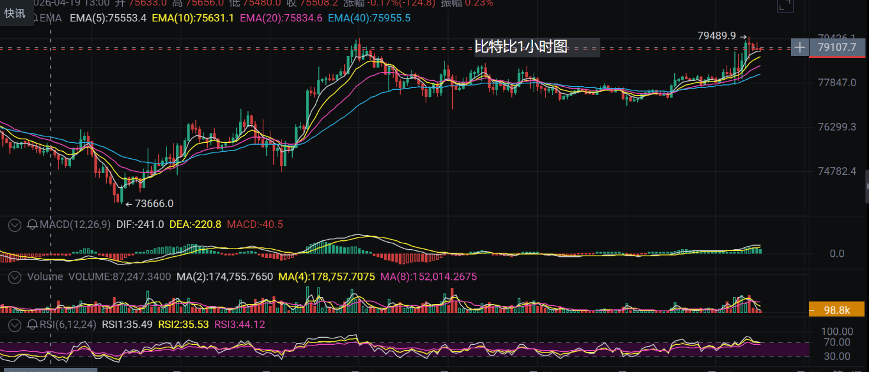Click the blue EMA(40) legend value
This screenshot has height=372, width=869.
[369, 18]
